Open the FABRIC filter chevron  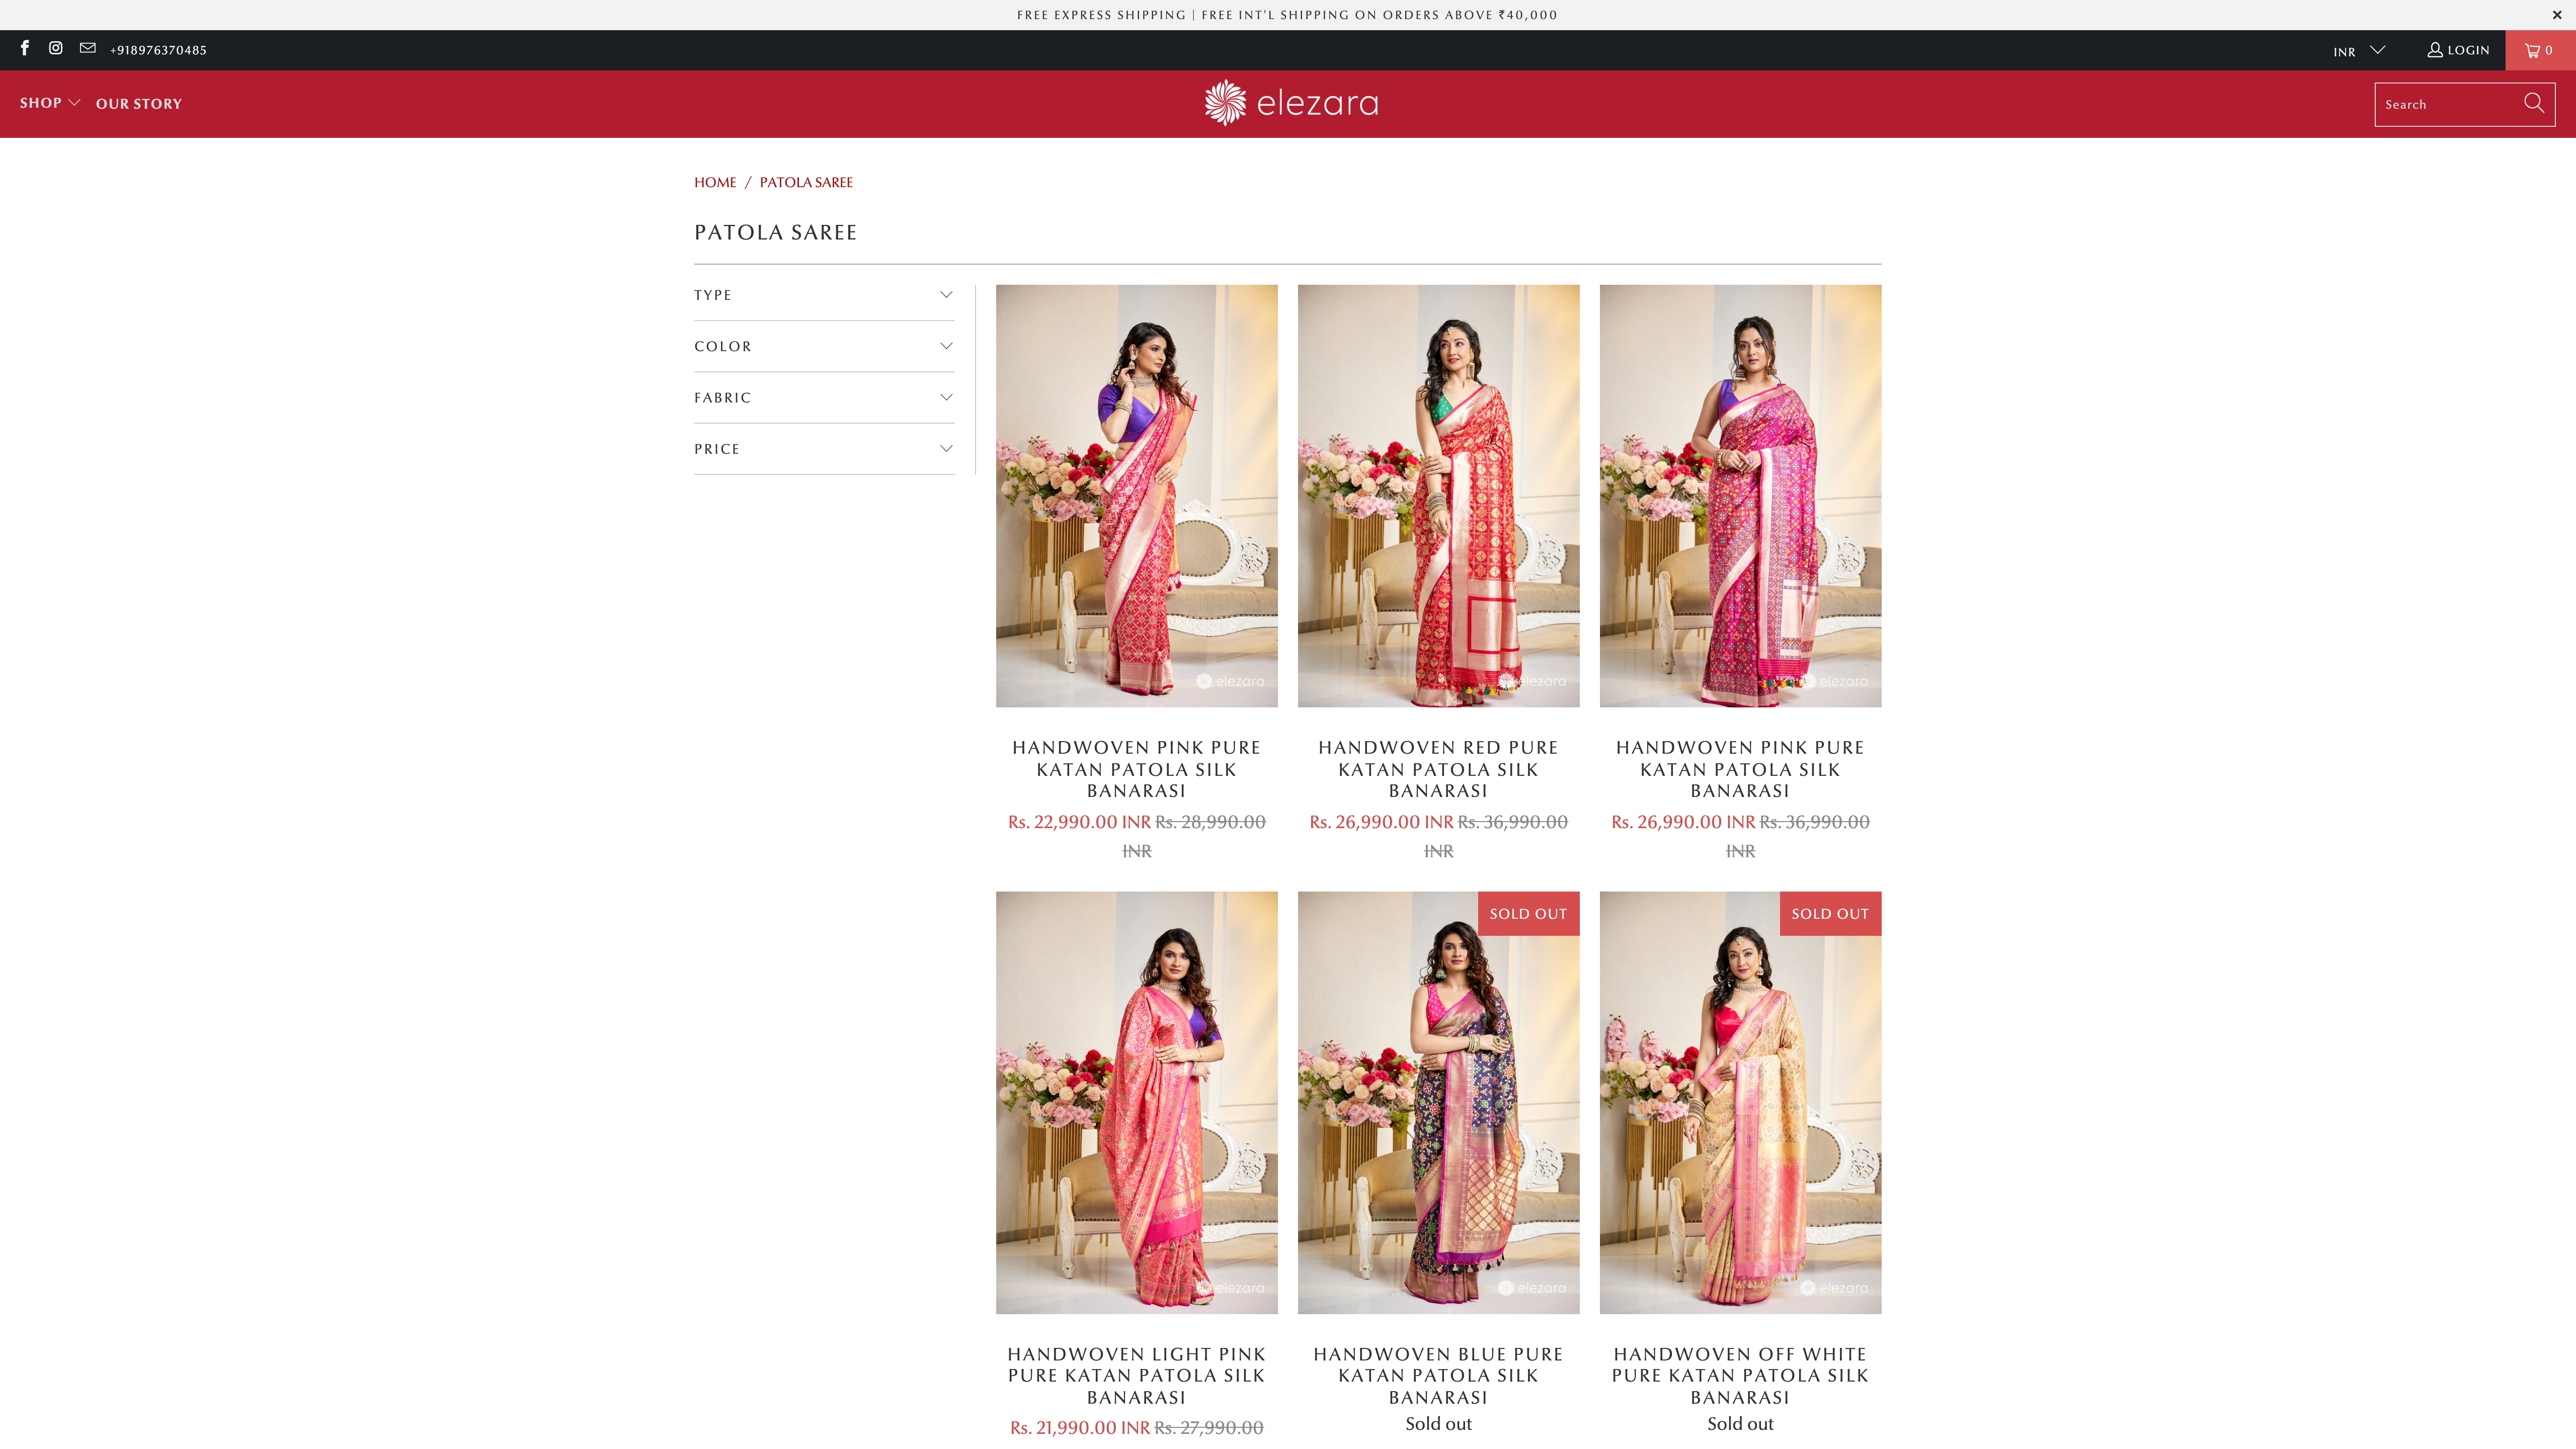pyautogui.click(x=946, y=396)
